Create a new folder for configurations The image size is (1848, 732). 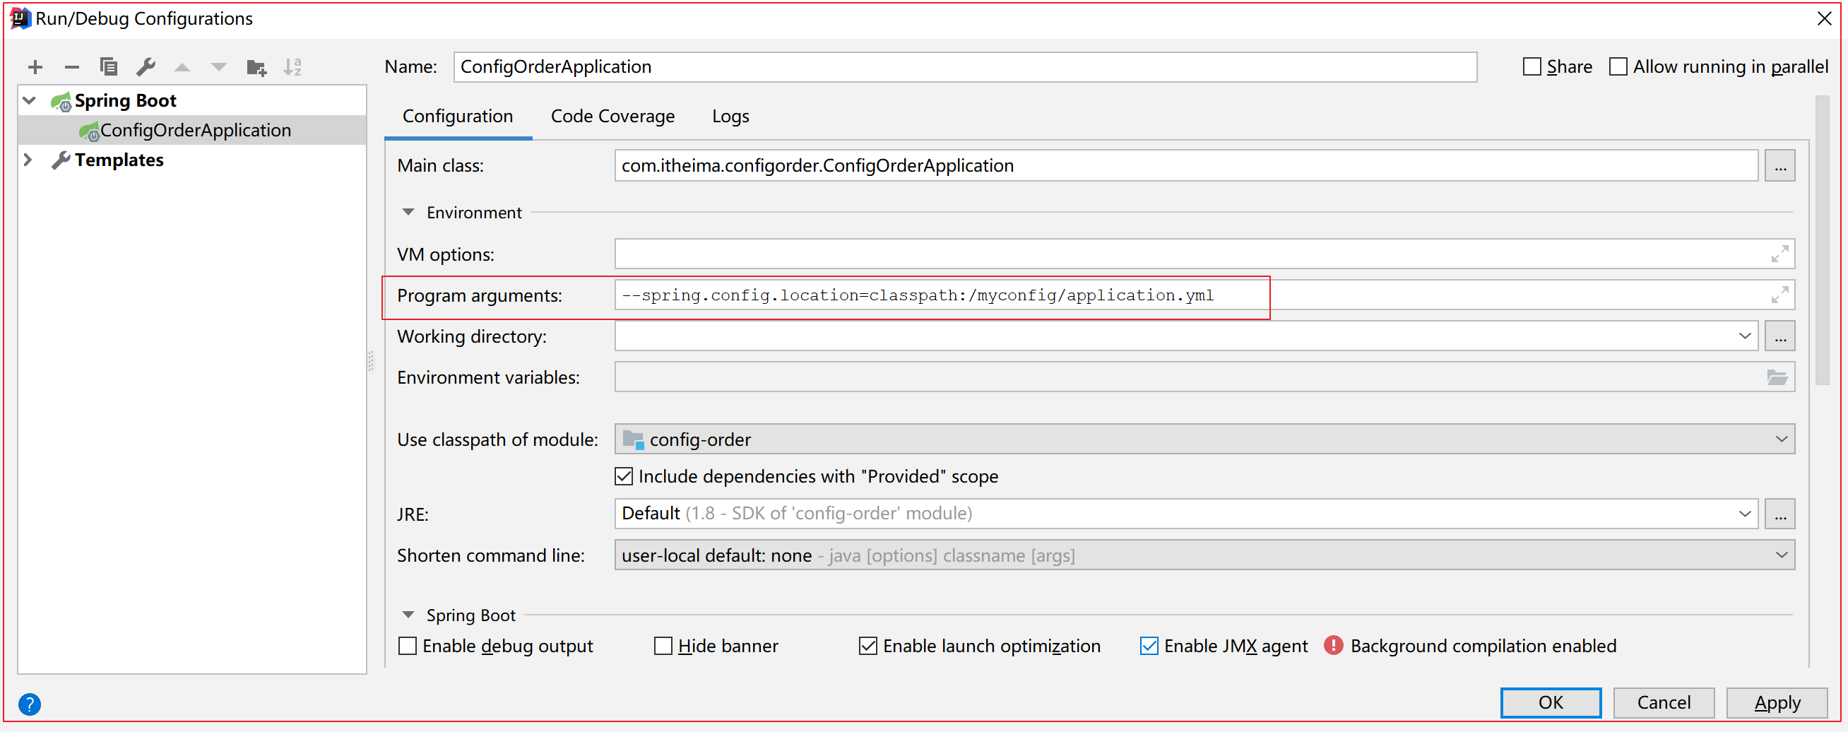coord(256,67)
